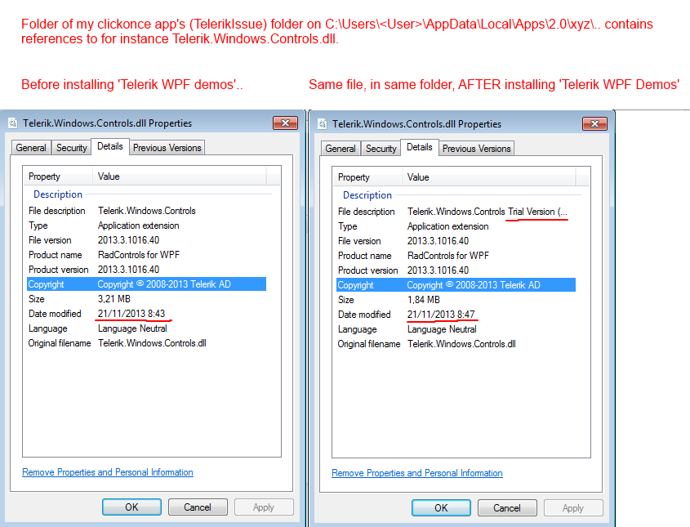Image resolution: width=690 pixels, height=527 pixels.
Task: Click Apply in the left Properties dialog
Action: 264,507
